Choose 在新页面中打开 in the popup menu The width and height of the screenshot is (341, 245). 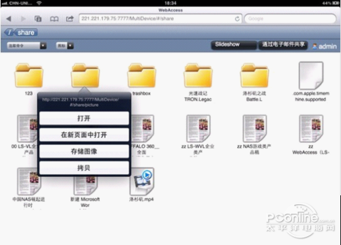point(84,135)
